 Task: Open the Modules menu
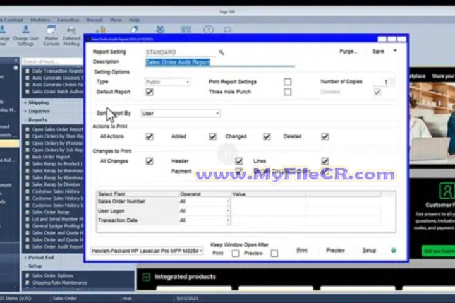(x=40, y=20)
